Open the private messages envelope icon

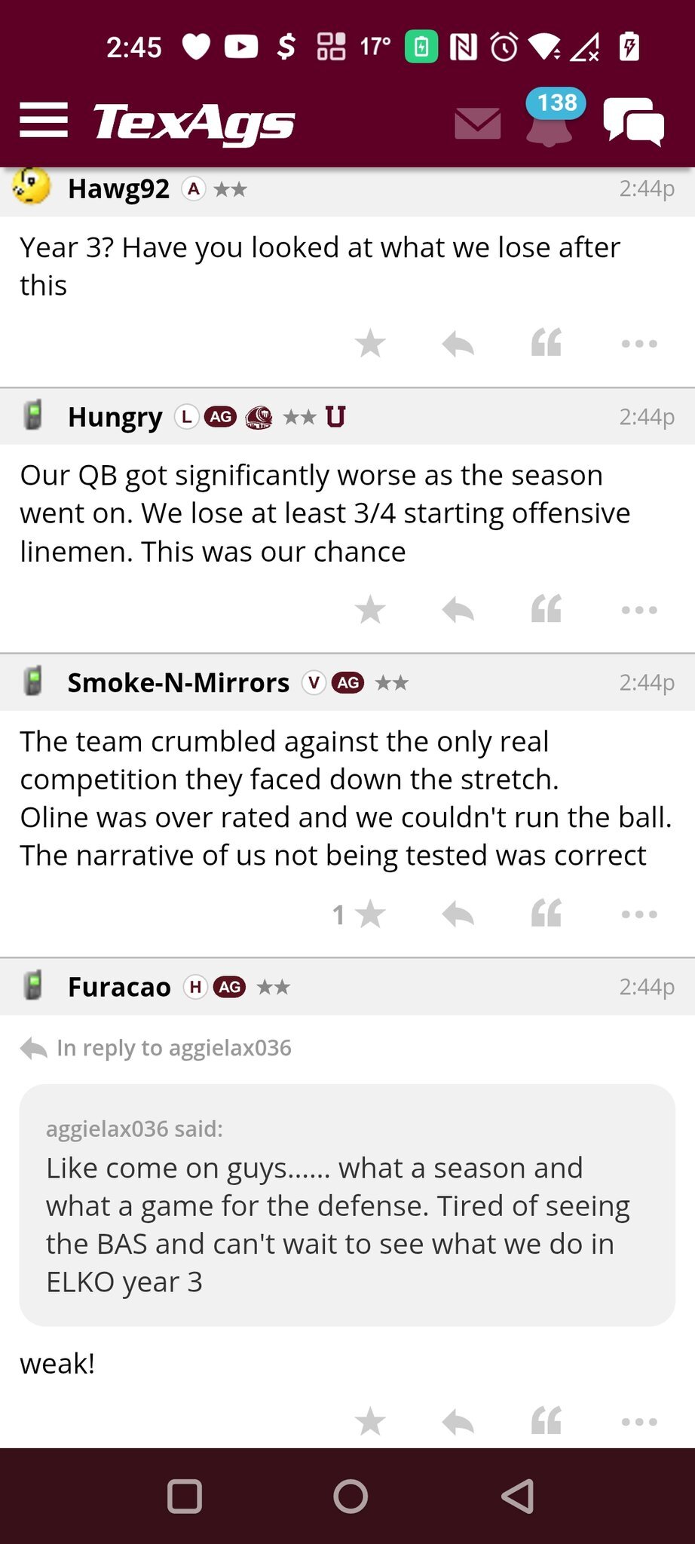point(478,123)
